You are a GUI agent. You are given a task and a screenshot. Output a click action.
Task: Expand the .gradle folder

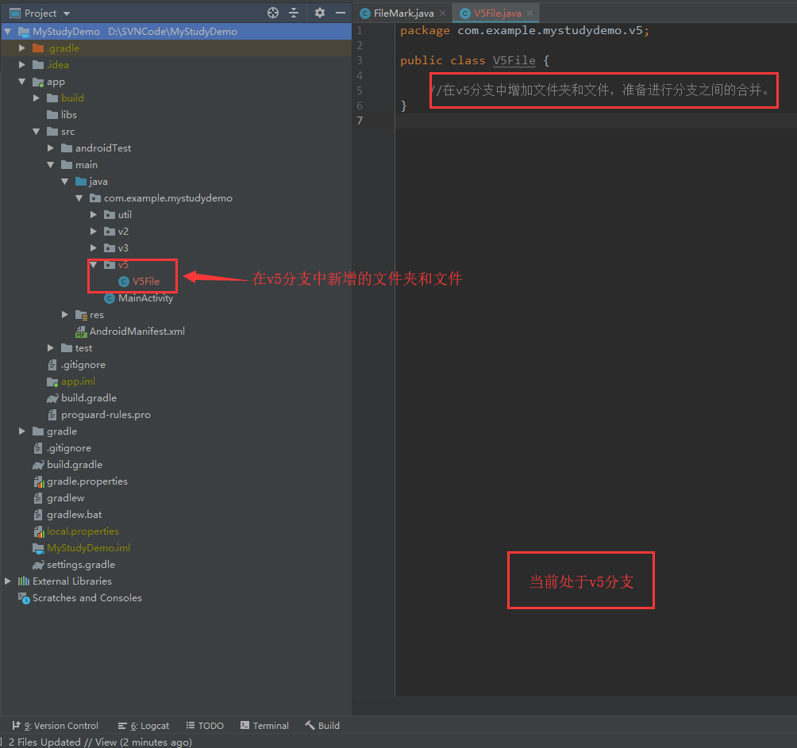point(22,48)
